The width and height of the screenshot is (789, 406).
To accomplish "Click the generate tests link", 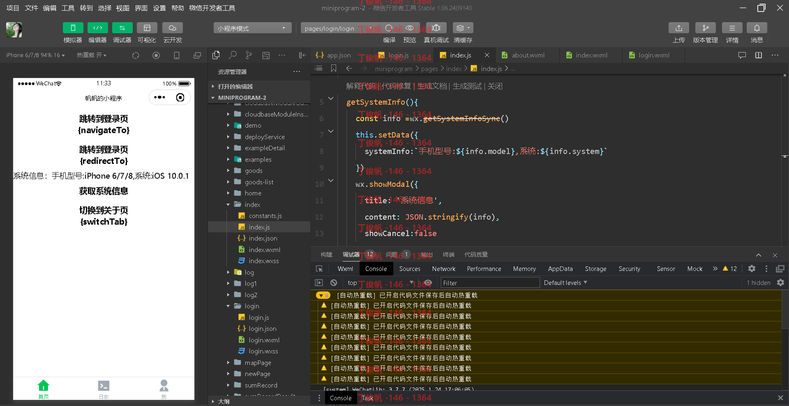I will 467,86.
